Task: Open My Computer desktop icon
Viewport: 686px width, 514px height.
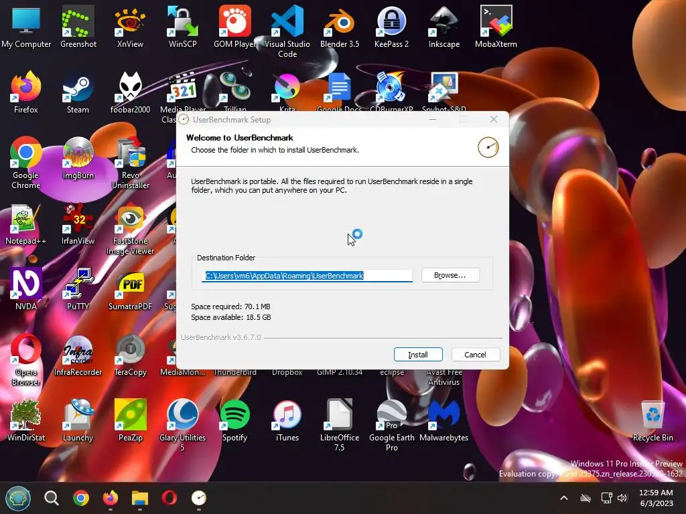Action: 26,27
